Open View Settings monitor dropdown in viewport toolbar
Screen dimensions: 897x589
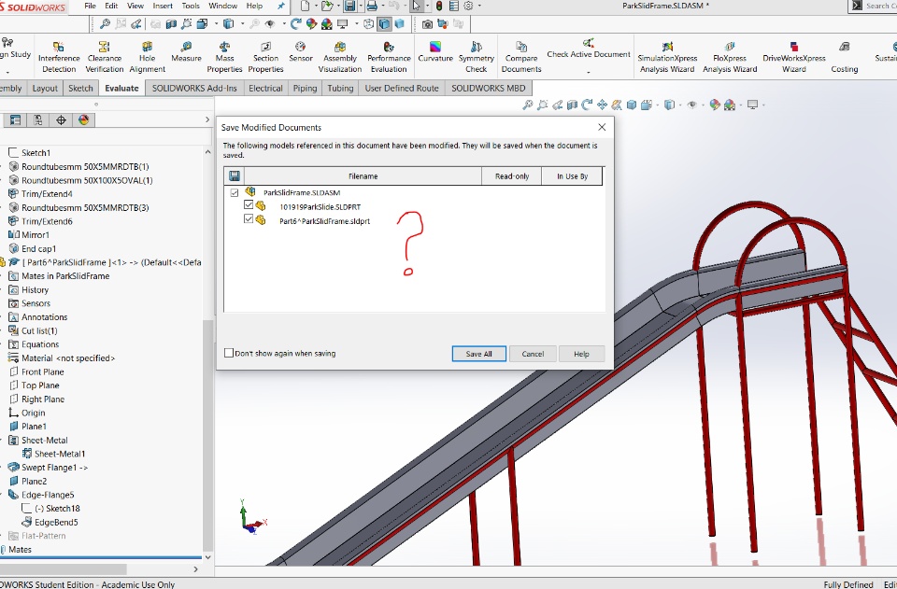coord(762,105)
